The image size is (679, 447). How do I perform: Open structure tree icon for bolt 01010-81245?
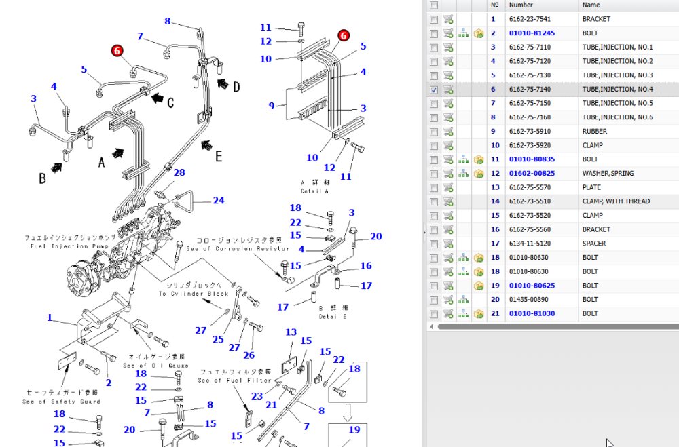coord(463,33)
